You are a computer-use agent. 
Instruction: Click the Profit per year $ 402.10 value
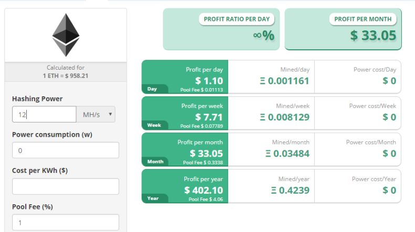(204, 190)
